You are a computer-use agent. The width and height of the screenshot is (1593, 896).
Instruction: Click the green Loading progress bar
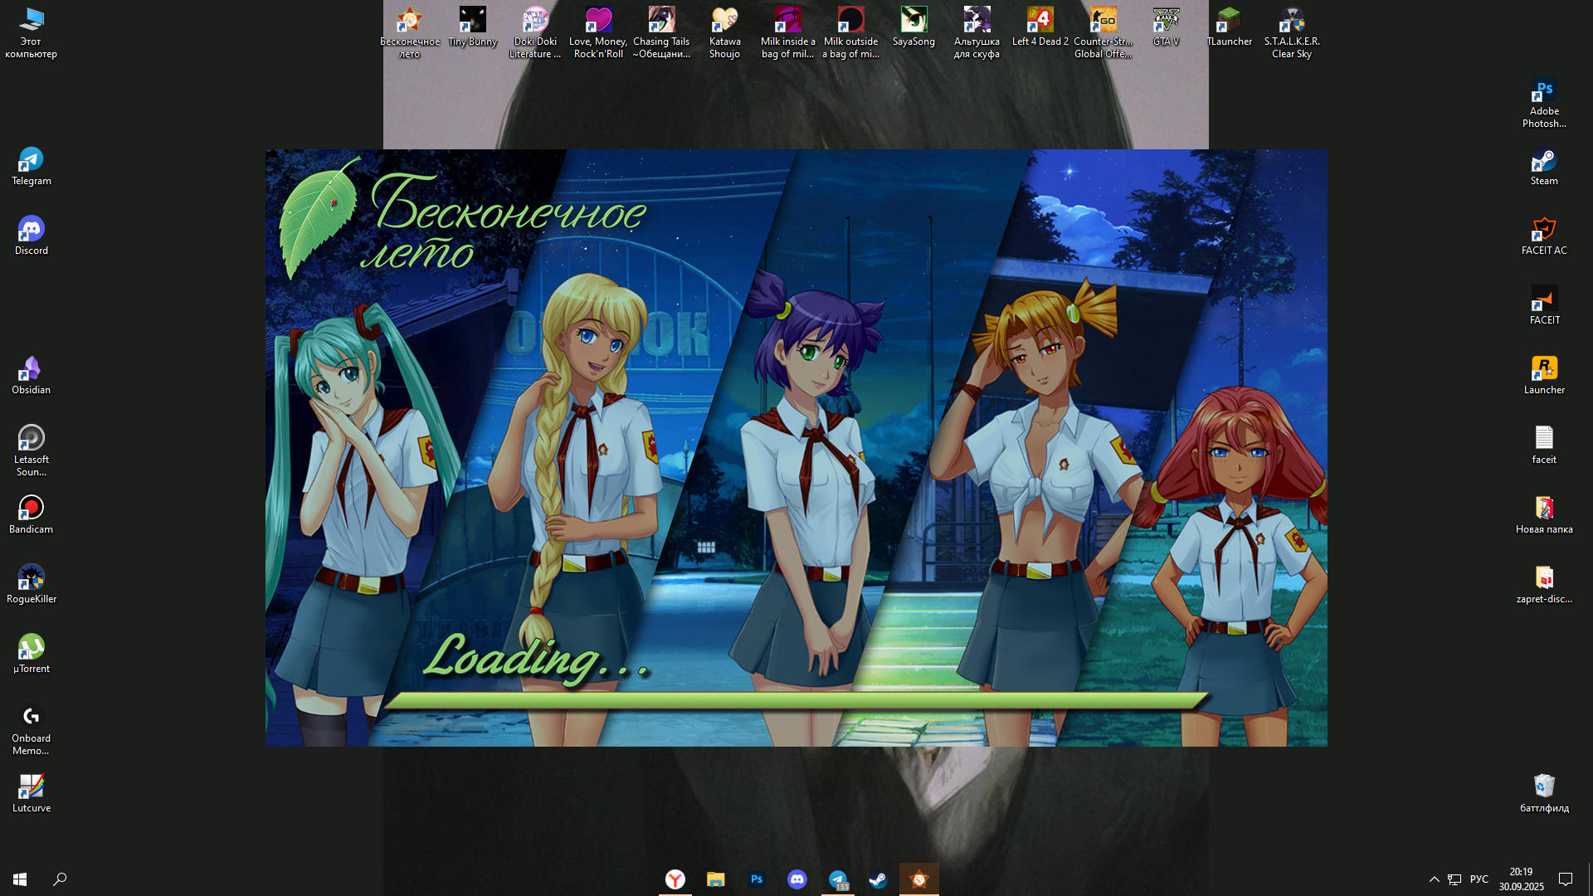[795, 701]
